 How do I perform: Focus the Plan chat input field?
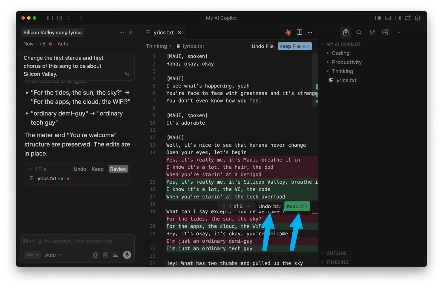click(77, 241)
